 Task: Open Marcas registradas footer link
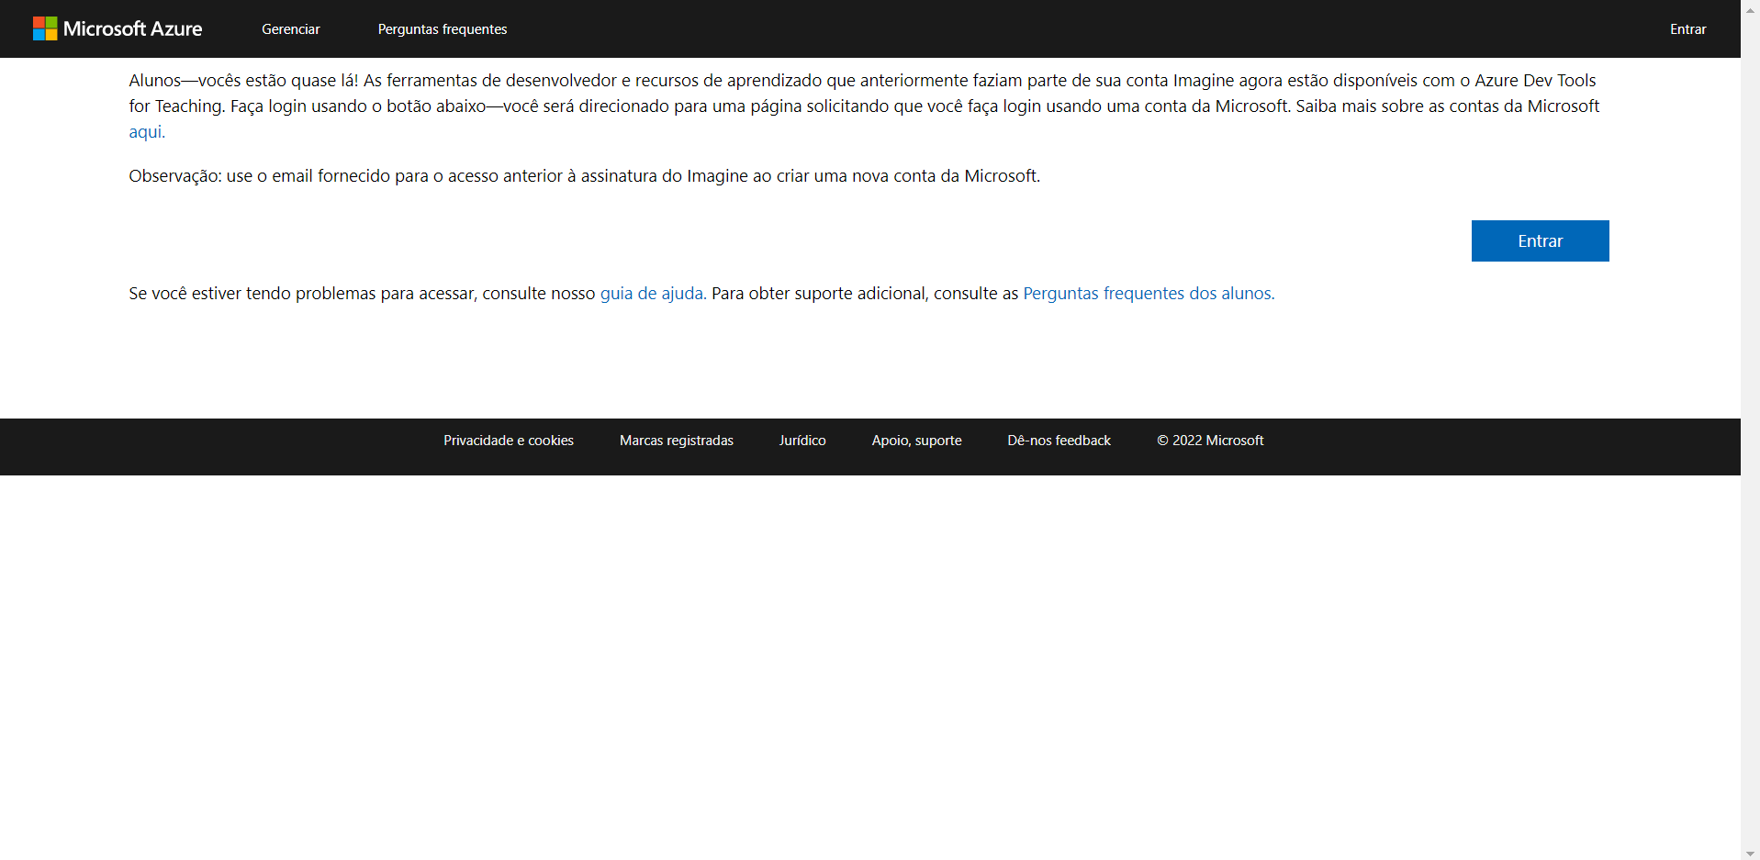pos(677,441)
